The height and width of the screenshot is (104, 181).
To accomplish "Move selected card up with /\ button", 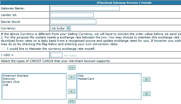I will [x=146, y=79].
